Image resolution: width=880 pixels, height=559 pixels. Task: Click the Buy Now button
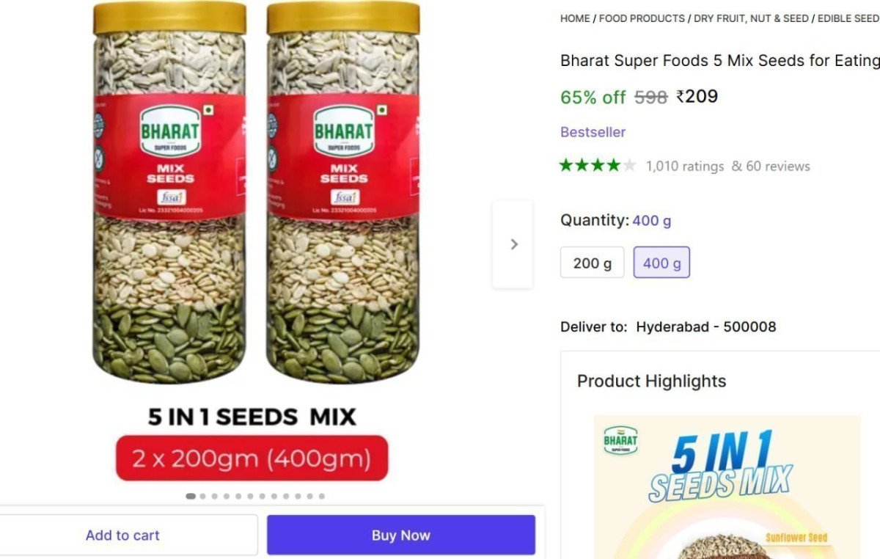coord(400,535)
